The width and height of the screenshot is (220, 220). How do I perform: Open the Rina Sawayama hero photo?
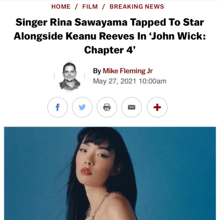point(110,173)
